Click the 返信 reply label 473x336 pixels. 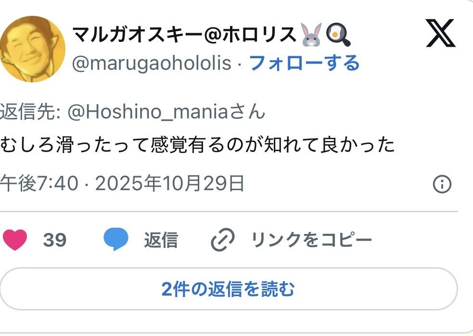[x=161, y=240]
